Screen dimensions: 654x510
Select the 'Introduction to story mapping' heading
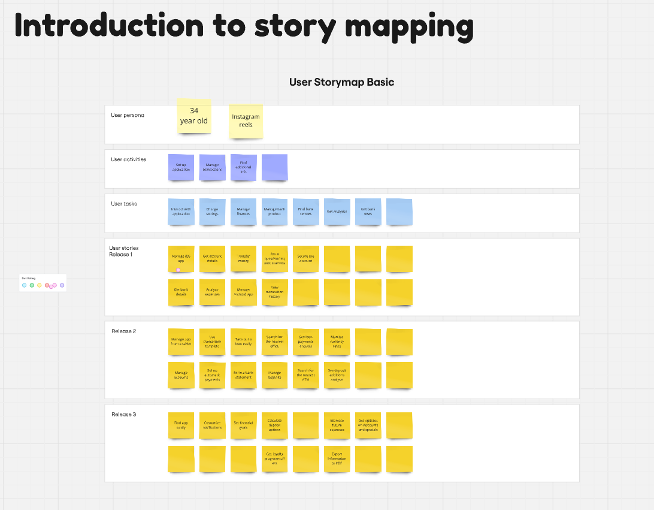tap(244, 26)
